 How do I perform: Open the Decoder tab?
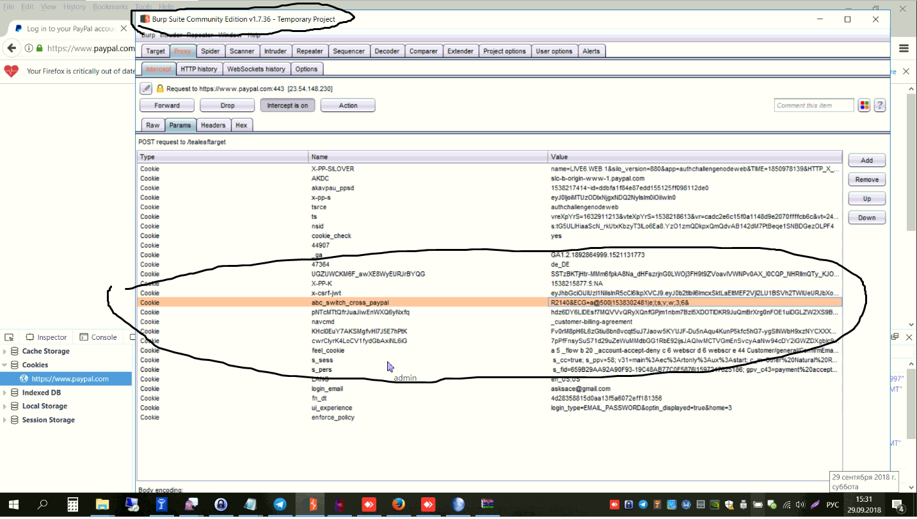tap(387, 51)
